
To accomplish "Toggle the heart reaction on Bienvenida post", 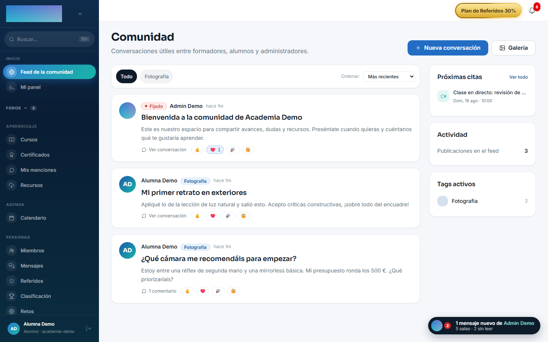I will click(x=215, y=150).
